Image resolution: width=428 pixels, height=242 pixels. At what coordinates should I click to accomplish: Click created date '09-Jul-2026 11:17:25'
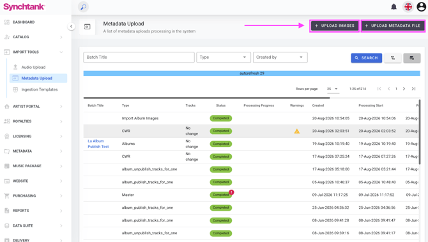pos(330,195)
